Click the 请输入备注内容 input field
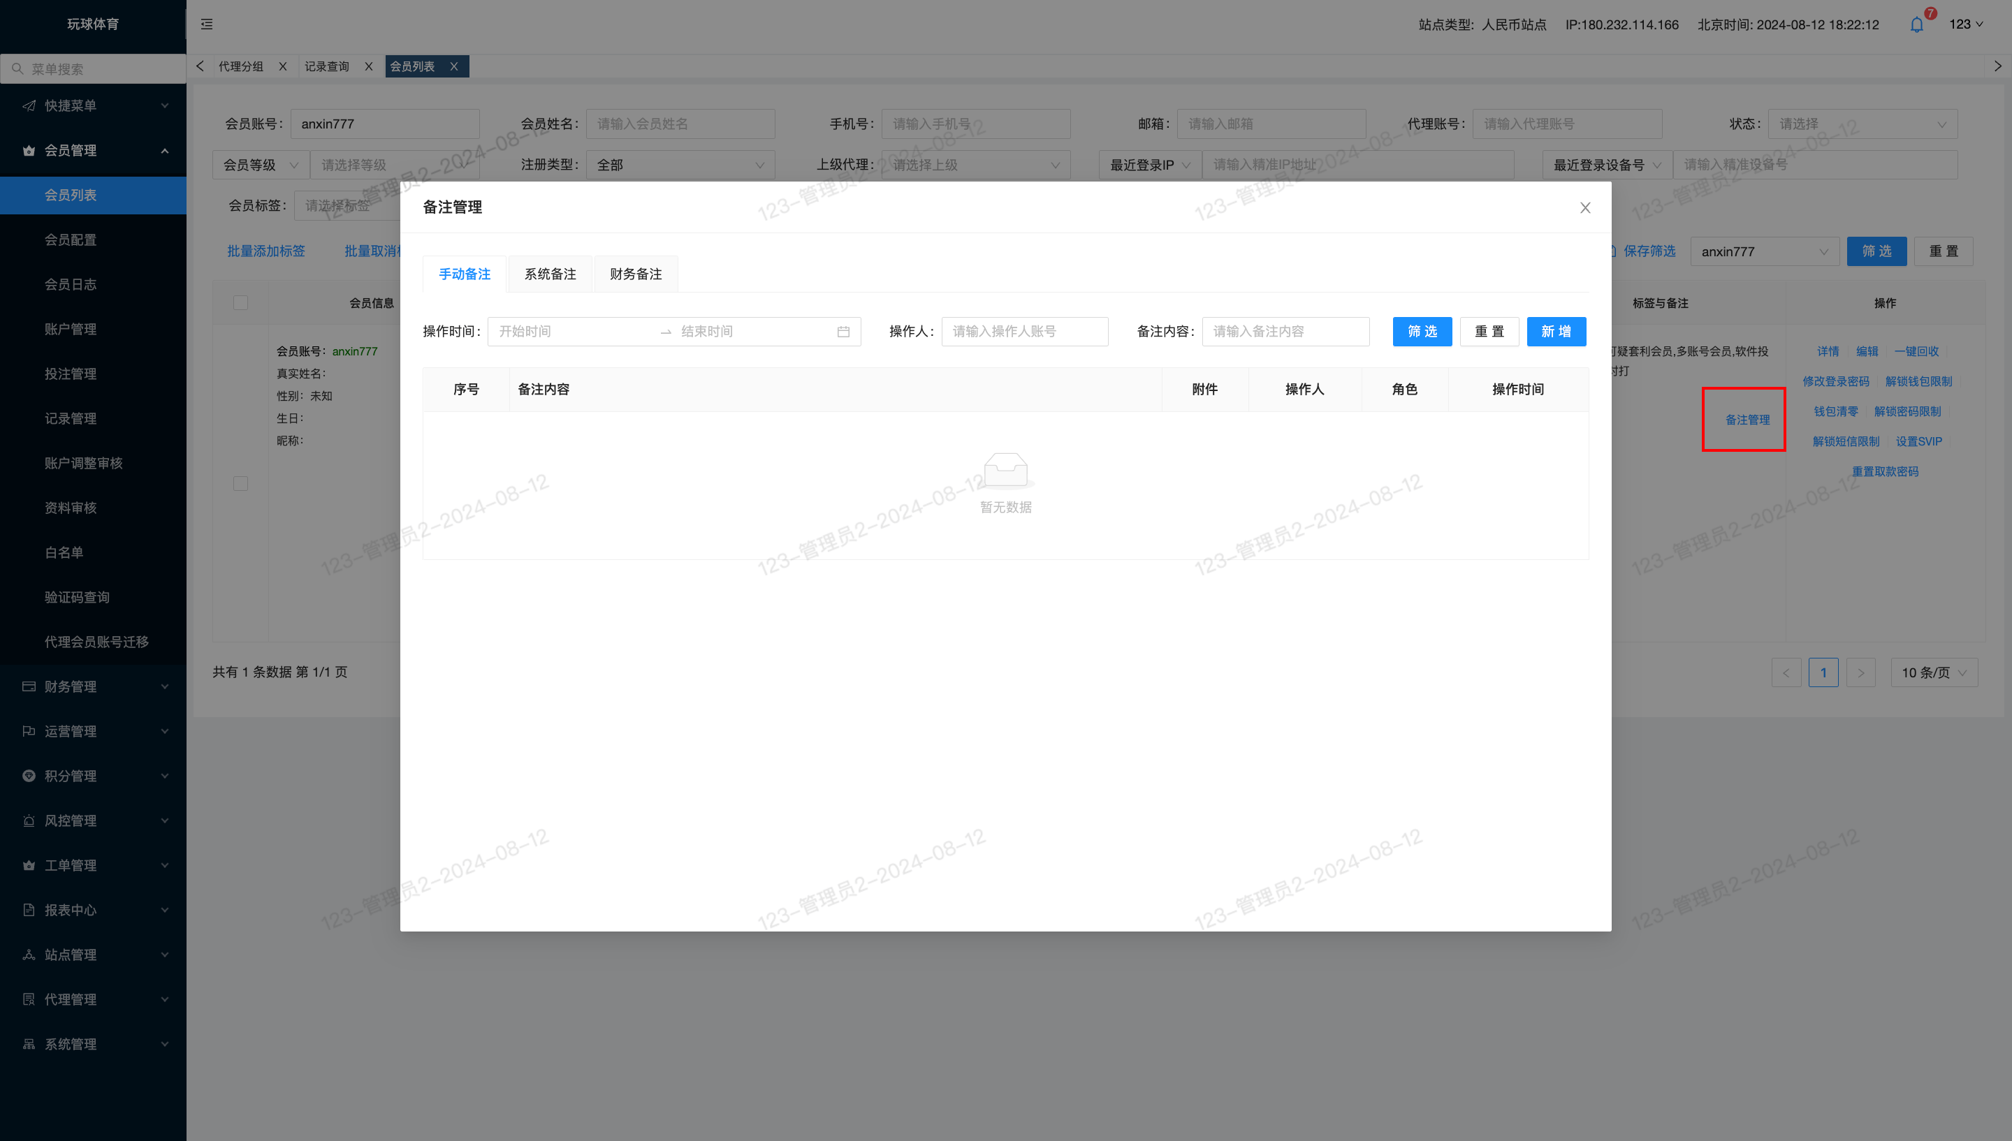The image size is (2012, 1141). 1285,332
